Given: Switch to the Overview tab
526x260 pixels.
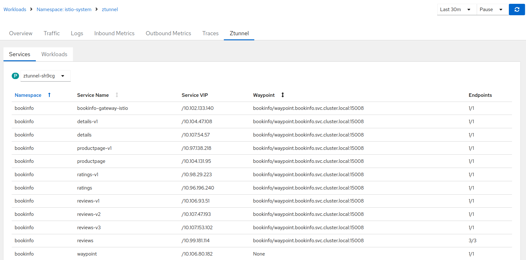Looking at the screenshot, I should click(x=21, y=33).
